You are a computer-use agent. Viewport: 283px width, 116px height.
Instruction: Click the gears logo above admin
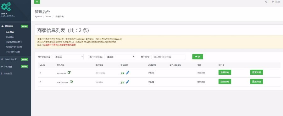coord(6,7)
